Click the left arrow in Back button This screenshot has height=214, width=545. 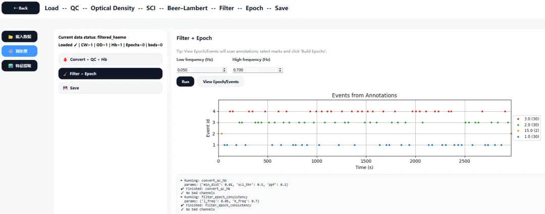click(x=15, y=8)
